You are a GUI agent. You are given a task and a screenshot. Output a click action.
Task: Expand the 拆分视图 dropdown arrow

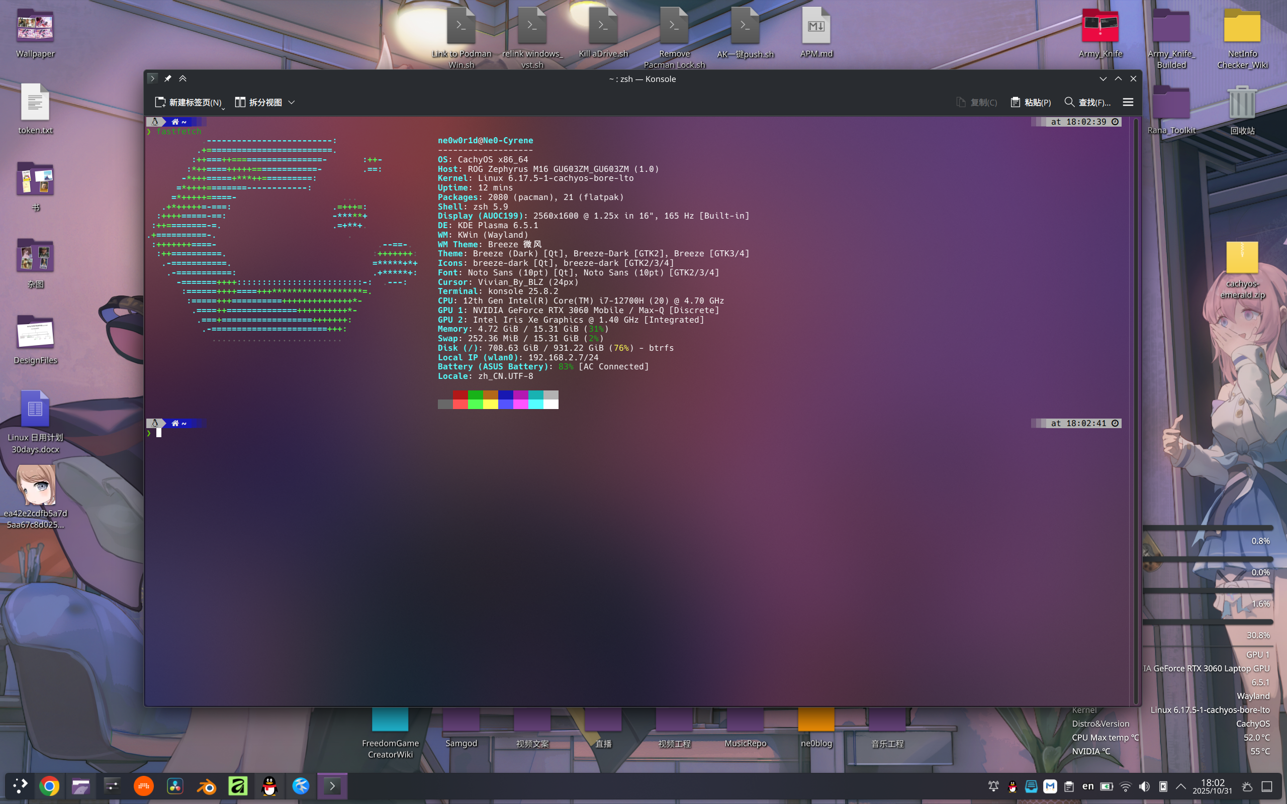tap(292, 102)
